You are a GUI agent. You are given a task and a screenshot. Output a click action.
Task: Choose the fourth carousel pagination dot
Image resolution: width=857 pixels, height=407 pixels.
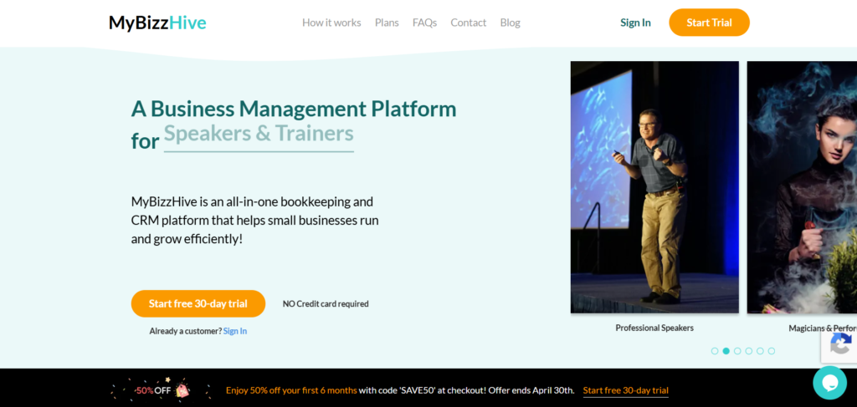tap(749, 351)
